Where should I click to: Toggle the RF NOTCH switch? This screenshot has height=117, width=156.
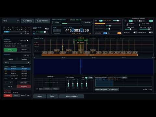click(135, 32)
